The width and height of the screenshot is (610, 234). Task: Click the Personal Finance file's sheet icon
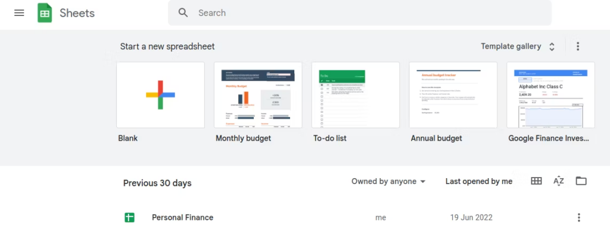[129, 218]
